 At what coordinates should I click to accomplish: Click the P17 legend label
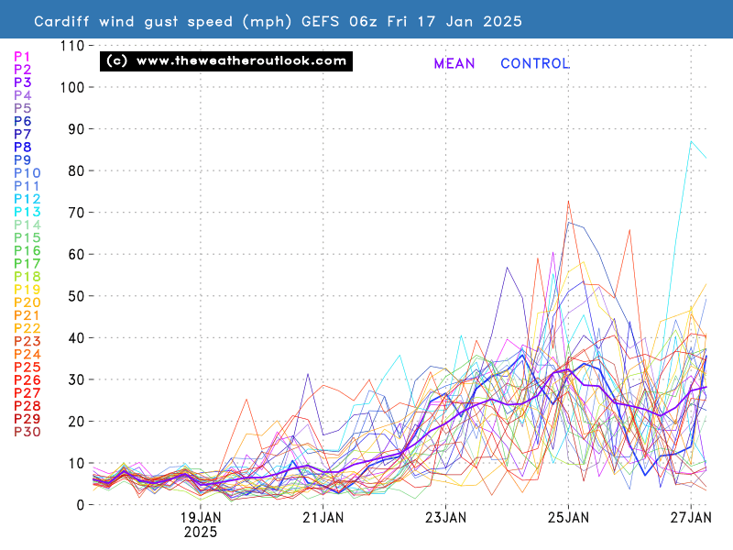click(27, 264)
